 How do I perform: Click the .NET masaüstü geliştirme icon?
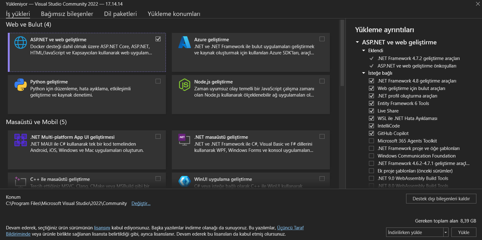click(185, 140)
